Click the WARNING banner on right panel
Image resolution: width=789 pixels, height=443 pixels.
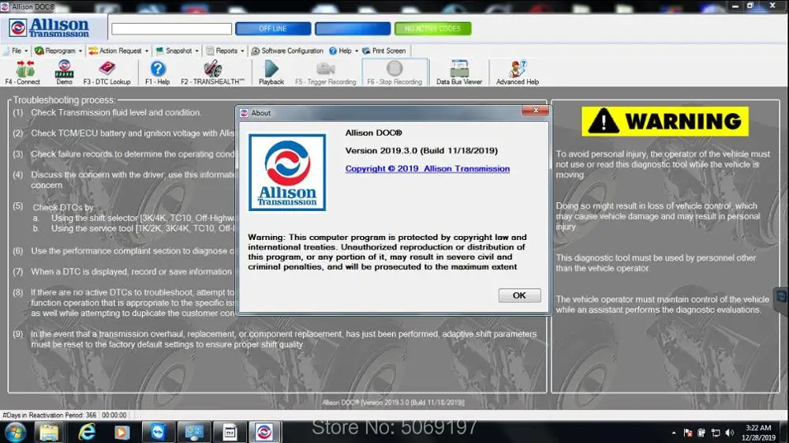[x=665, y=122]
